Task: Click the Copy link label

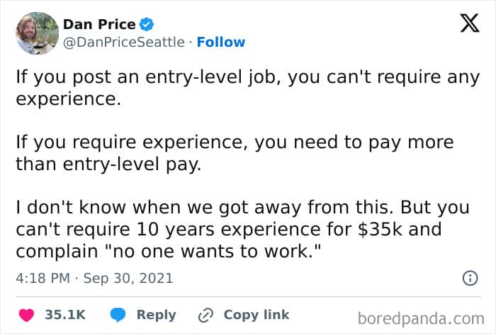Action: 257,315
